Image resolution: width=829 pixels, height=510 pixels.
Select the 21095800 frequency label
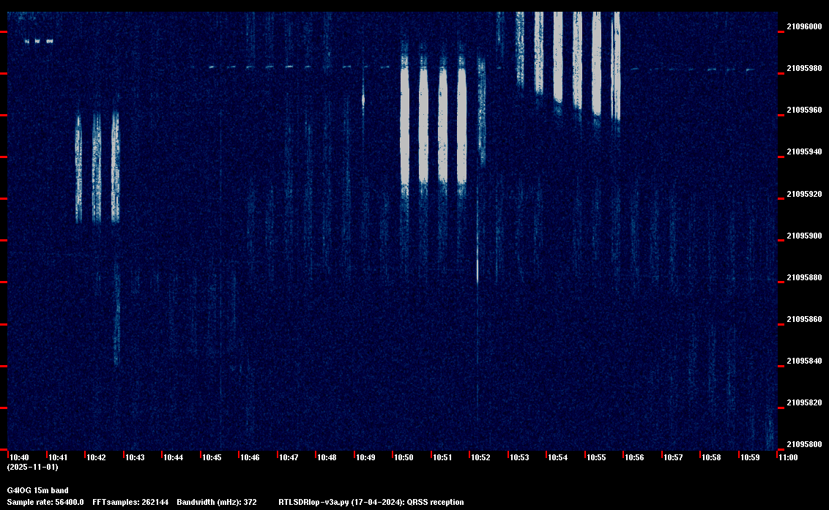coord(805,444)
